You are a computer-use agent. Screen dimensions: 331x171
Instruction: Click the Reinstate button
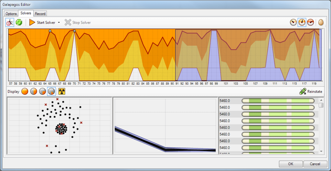pyautogui.click(x=311, y=91)
